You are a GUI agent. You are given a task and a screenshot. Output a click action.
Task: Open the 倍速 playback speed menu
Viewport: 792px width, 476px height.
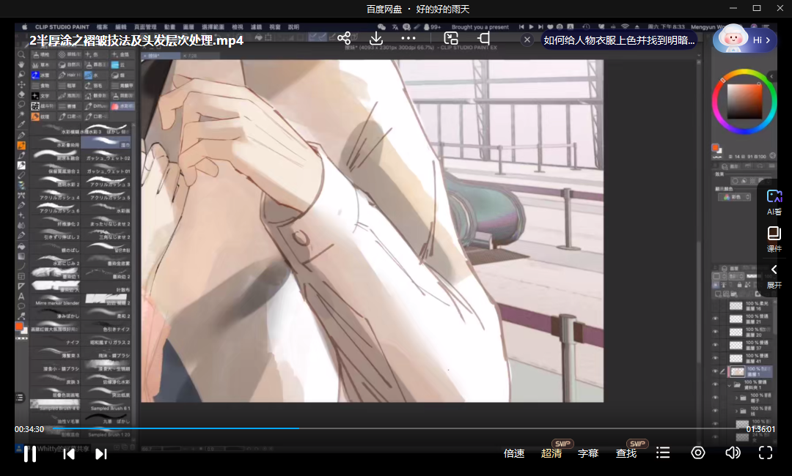click(x=514, y=453)
